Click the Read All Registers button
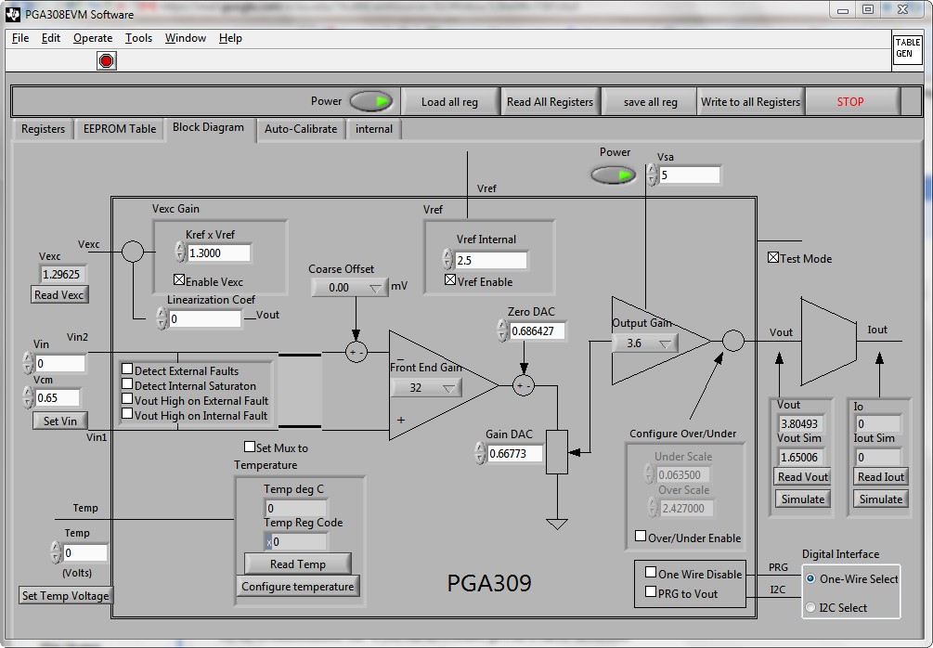Screen dimensions: 933x648 [550, 100]
